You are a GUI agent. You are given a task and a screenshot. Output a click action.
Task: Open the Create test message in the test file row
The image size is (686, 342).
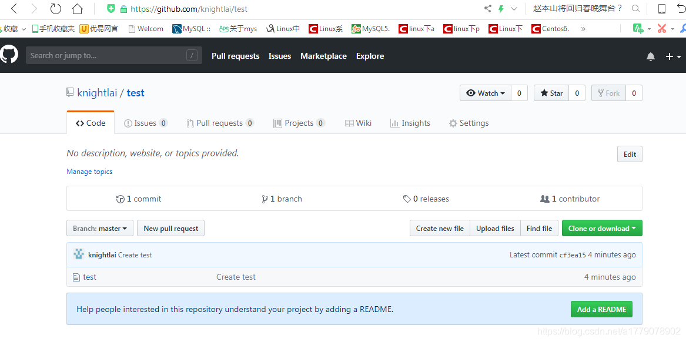(236, 277)
